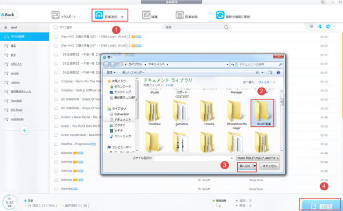Click the album disc view icon
Screen dimensions: 343x211
coord(328,26)
